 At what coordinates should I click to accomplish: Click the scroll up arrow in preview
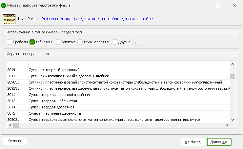pyautogui.click(x=233, y=64)
